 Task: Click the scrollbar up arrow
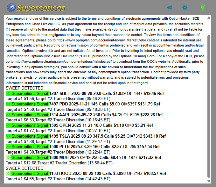(x=209, y=18)
